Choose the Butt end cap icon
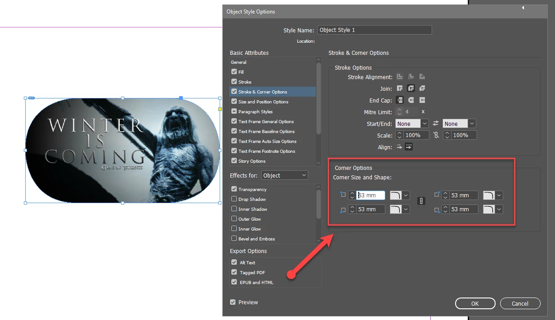The height and width of the screenshot is (320, 555). [x=400, y=100]
